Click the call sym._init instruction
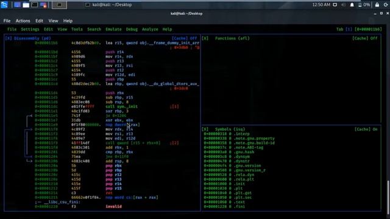Viewport: 390px width, 219px height. tap(121, 106)
